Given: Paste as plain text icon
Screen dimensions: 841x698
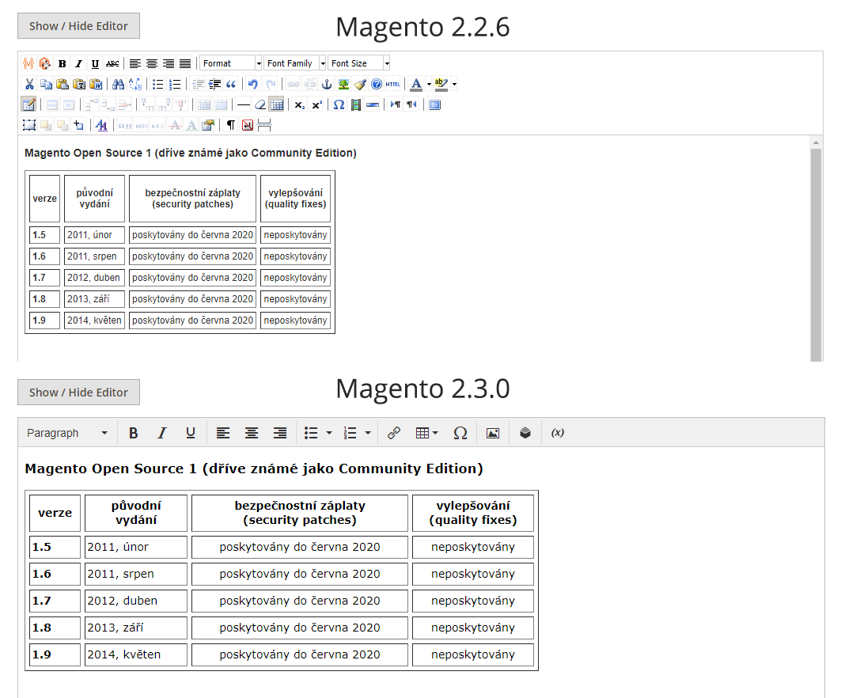Looking at the screenshot, I should click(x=79, y=84).
